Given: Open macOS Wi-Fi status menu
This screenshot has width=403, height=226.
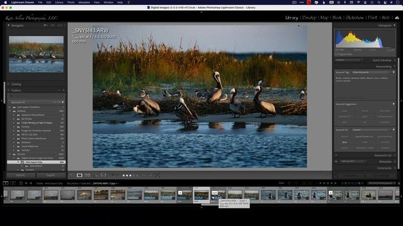Looking at the screenshot, I should click(358, 3).
